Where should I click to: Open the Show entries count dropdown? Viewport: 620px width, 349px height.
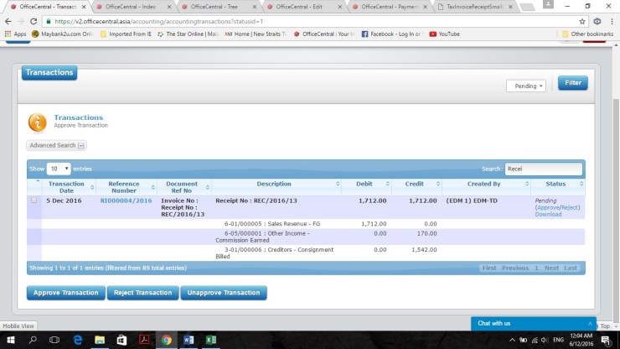(58, 169)
